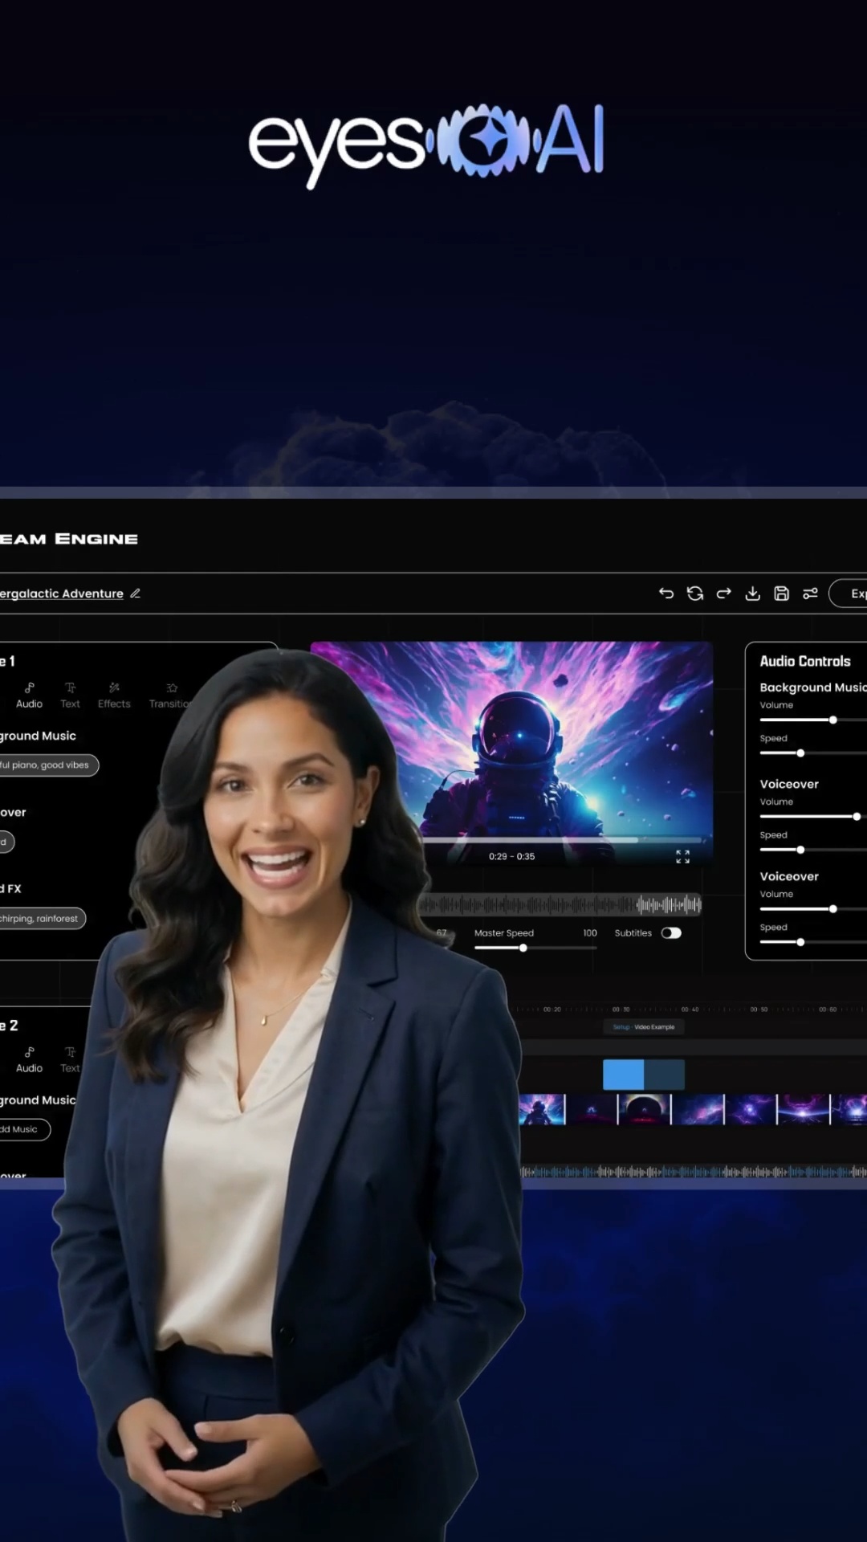Click the '0:29 - 0:35' time readout
The width and height of the screenshot is (867, 1542).
coord(511,857)
